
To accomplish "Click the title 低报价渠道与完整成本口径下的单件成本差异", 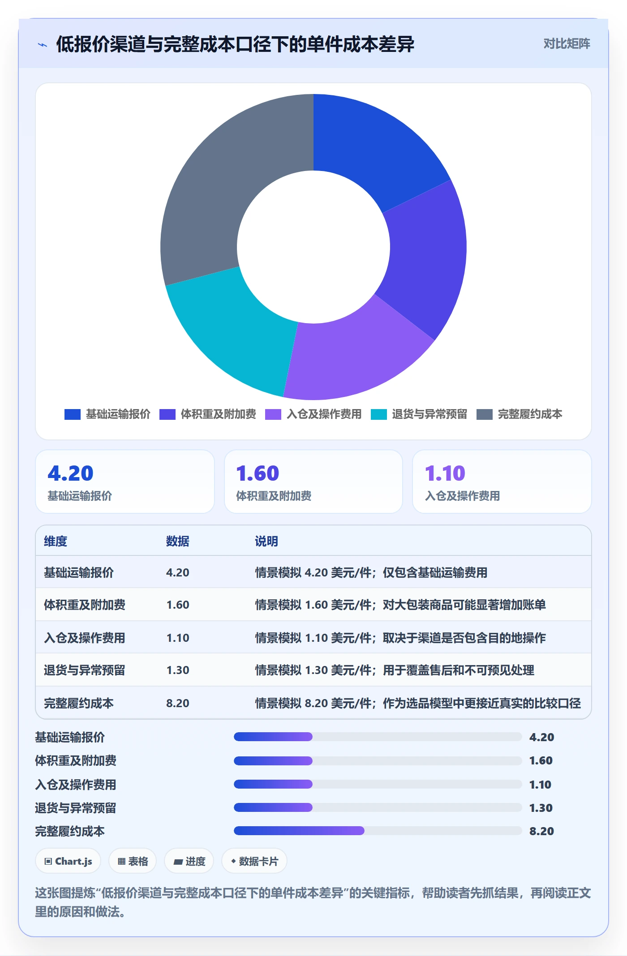I will 235,44.
